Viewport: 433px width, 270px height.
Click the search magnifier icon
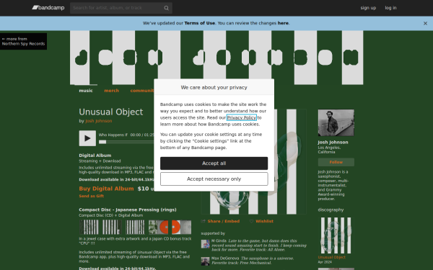(x=166, y=8)
